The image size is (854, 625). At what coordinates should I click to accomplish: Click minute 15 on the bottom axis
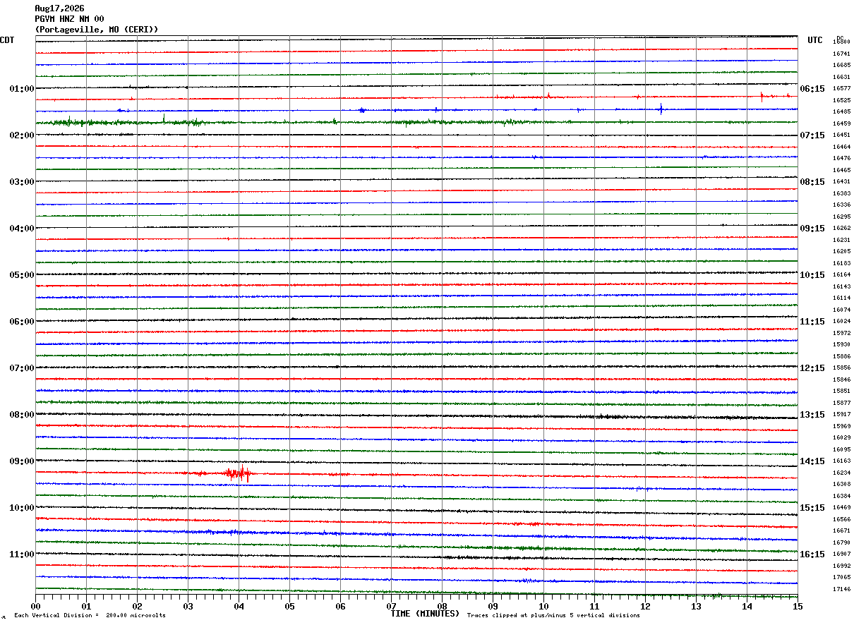click(x=798, y=607)
